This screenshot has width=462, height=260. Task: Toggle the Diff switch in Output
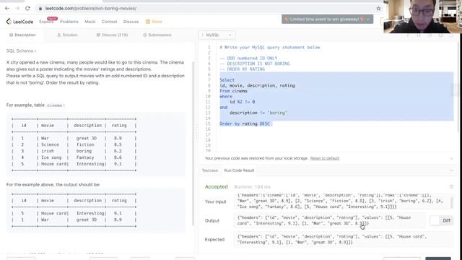tap(442, 220)
